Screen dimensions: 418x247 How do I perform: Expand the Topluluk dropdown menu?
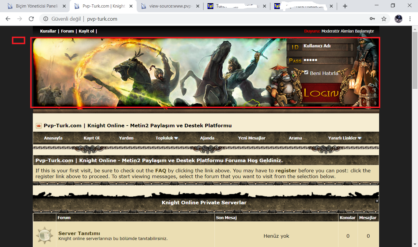point(167,138)
